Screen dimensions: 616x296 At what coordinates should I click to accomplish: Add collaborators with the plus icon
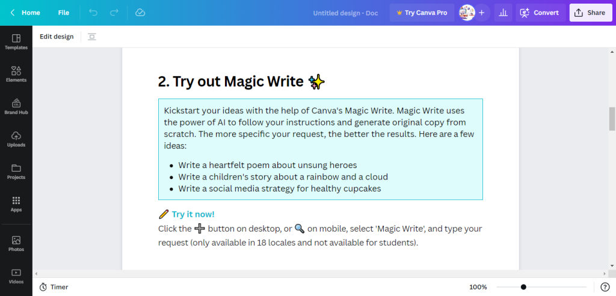[x=482, y=13]
